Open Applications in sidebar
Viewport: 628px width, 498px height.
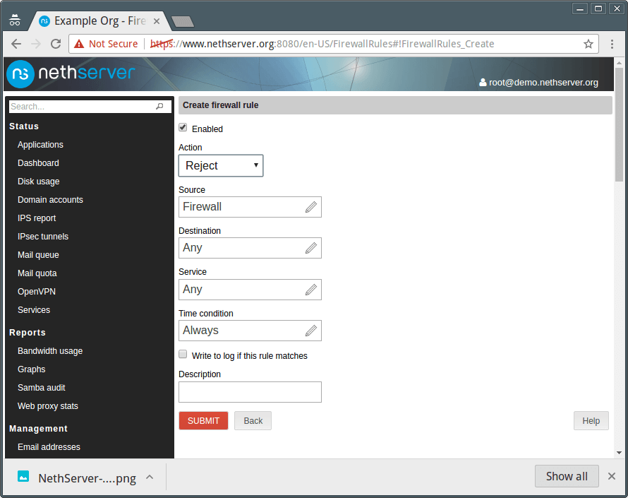(x=40, y=145)
